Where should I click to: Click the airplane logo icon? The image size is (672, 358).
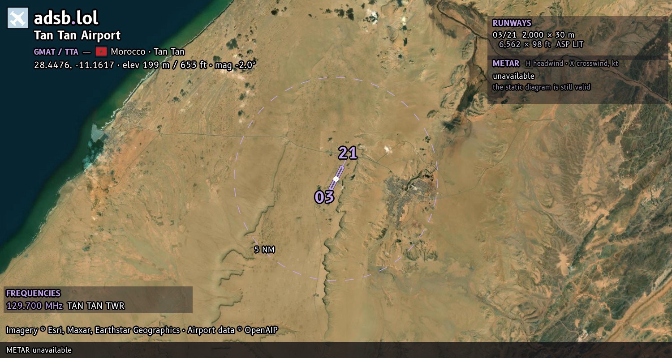pyautogui.click(x=18, y=18)
